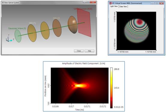Screen dimensions: 166x112
Task: Click the Gaussian Wave (0) source disc
Action: pyautogui.click(x=18, y=36)
